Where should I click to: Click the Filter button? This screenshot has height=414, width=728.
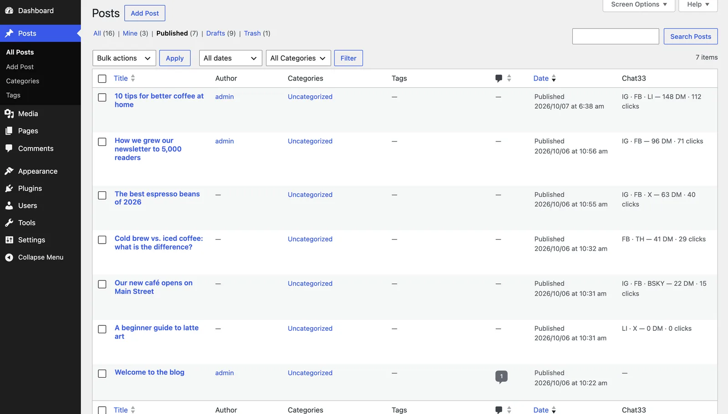coord(349,58)
